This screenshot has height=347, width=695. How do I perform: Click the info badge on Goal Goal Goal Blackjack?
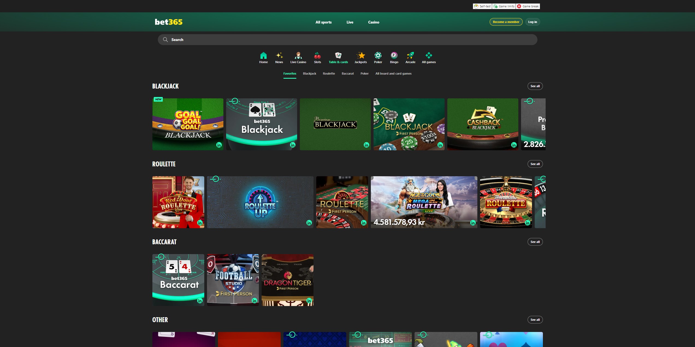(219, 145)
